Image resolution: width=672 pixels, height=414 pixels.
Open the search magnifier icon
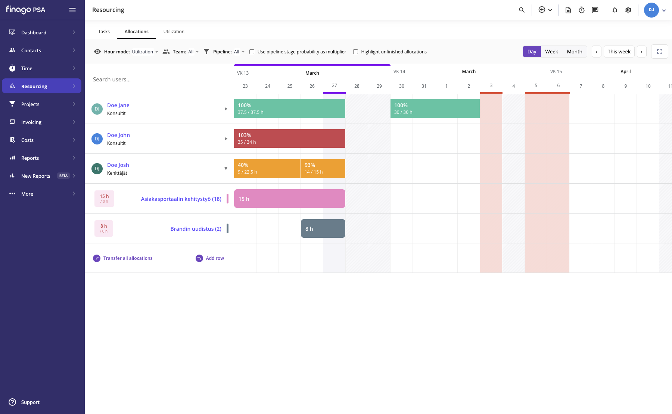click(522, 10)
